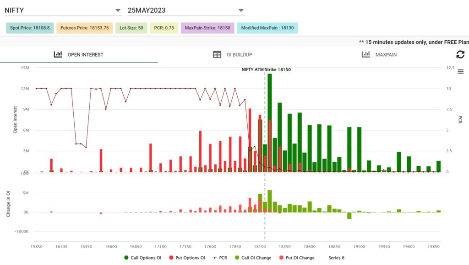469x265 pixels.
Task: Click the MaxPain chart icon
Action: [x=365, y=54]
